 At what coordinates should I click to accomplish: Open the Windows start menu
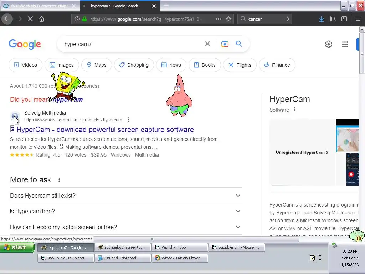(x=17, y=247)
